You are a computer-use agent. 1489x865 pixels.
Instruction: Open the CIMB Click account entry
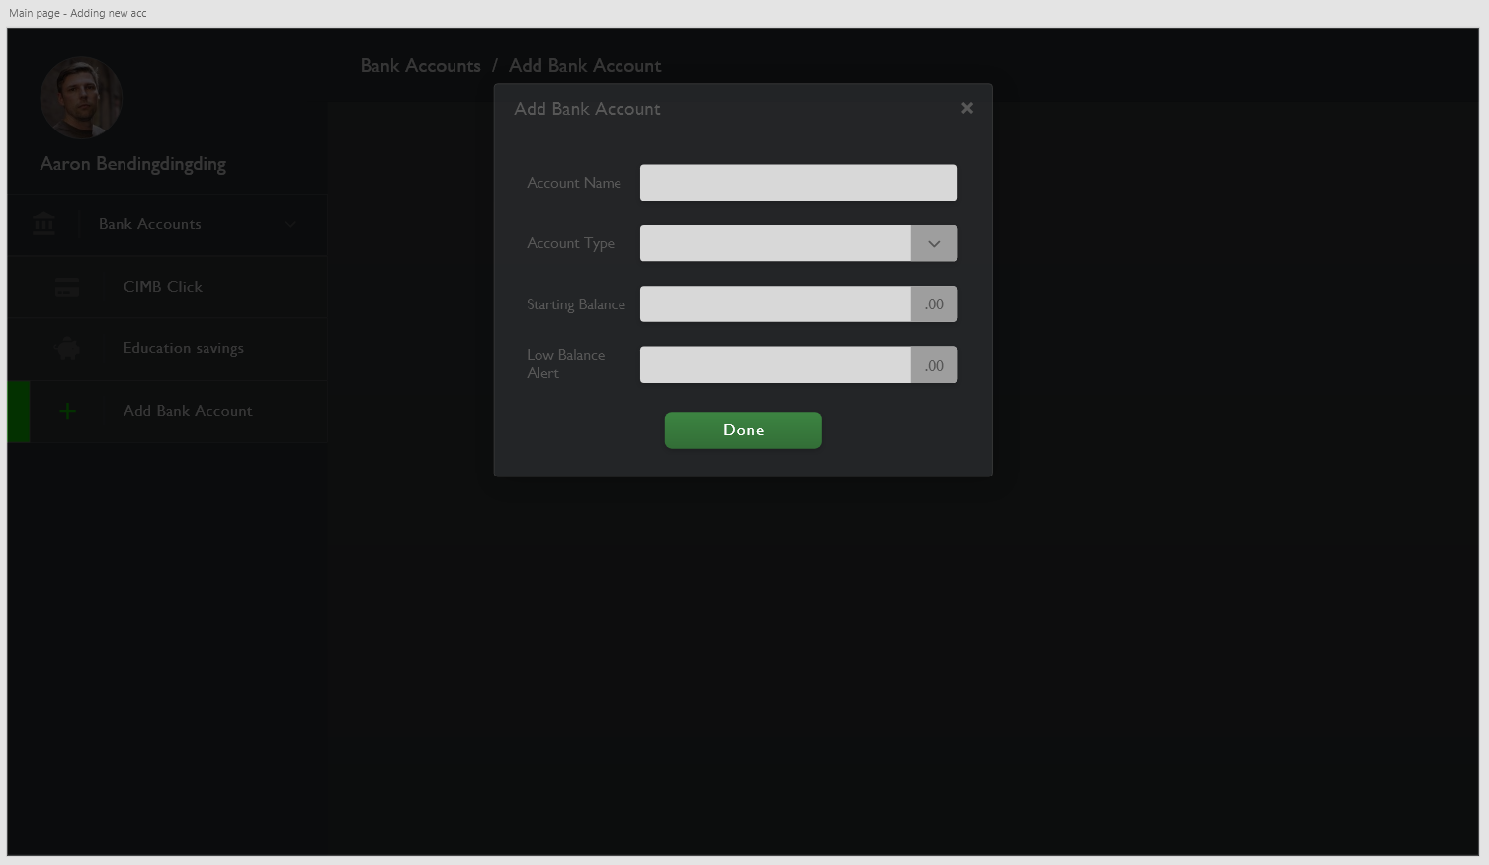[x=162, y=287]
